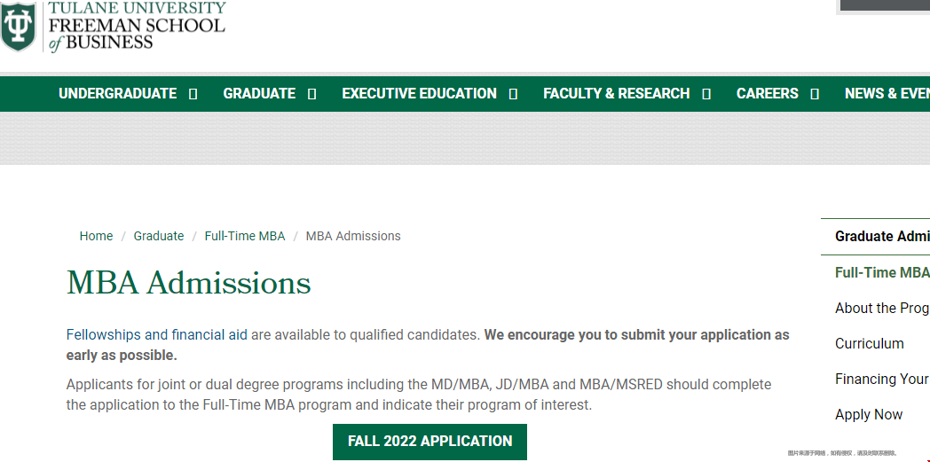Expand the Graduate menu arrow
Screen dimensions: 930x462
tap(312, 94)
